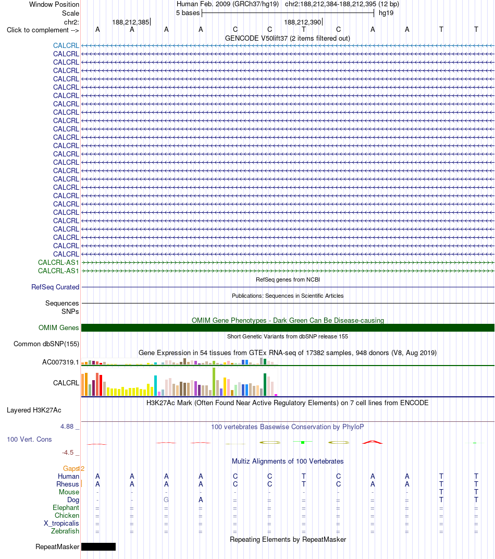Click the RefSeq Curated label

click(55, 287)
